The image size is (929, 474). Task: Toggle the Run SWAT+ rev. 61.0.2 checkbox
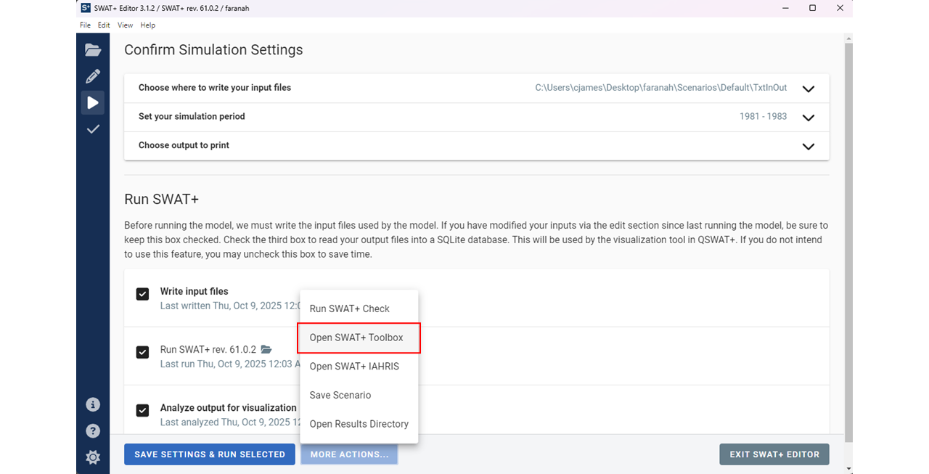click(x=143, y=352)
